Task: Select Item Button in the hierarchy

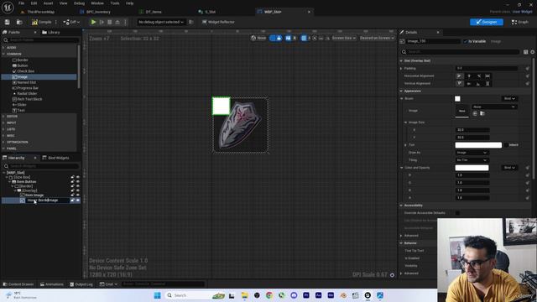Action: (x=26, y=182)
